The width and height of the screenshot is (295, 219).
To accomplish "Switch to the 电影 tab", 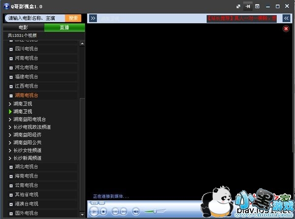I will point(24,27).
